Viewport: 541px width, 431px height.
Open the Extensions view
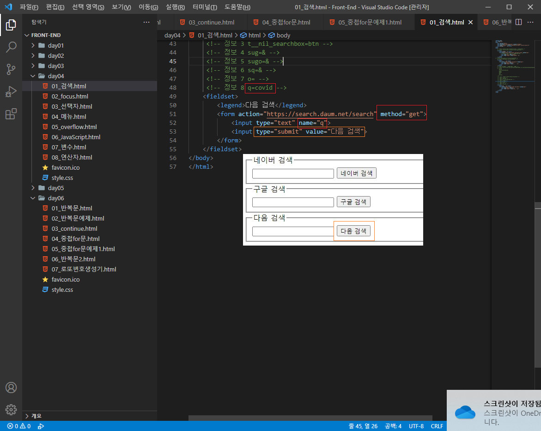11,114
